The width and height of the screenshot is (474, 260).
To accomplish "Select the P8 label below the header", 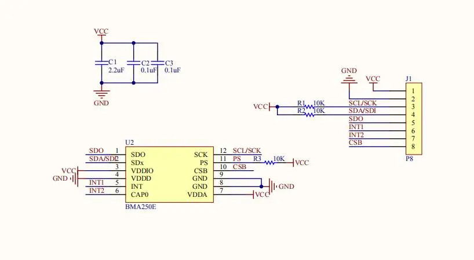I will click(409, 159).
